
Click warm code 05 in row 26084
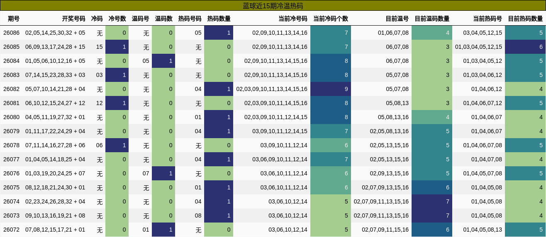[x=146, y=61]
